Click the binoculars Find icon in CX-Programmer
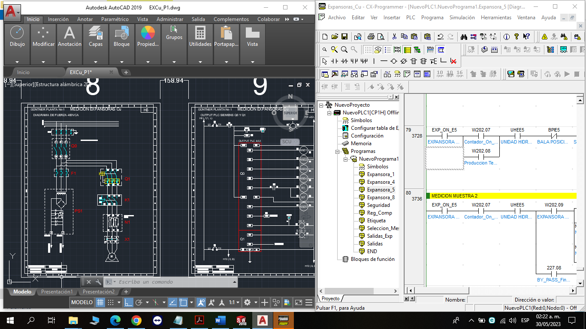Viewport: 586px width, 329px height. click(x=463, y=37)
